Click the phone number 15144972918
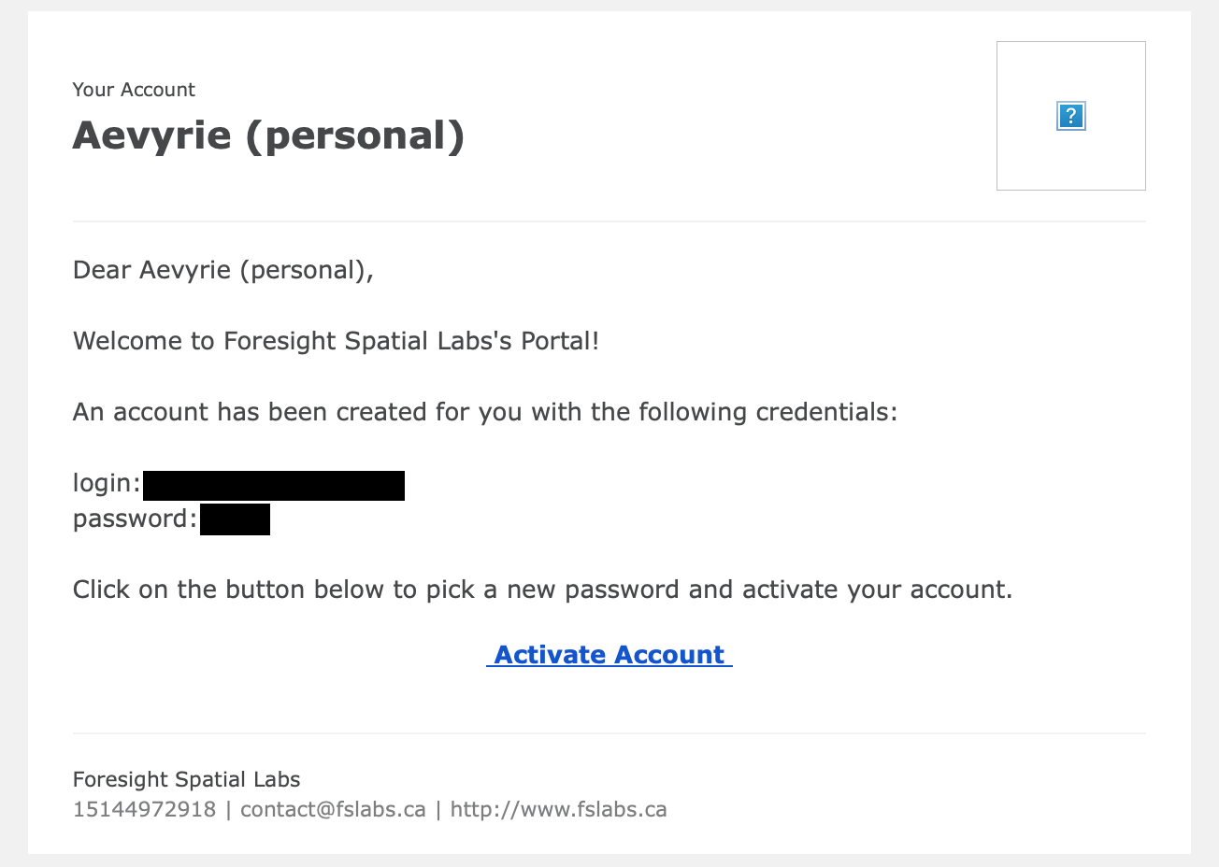The width and height of the screenshot is (1219, 867). [144, 809]
